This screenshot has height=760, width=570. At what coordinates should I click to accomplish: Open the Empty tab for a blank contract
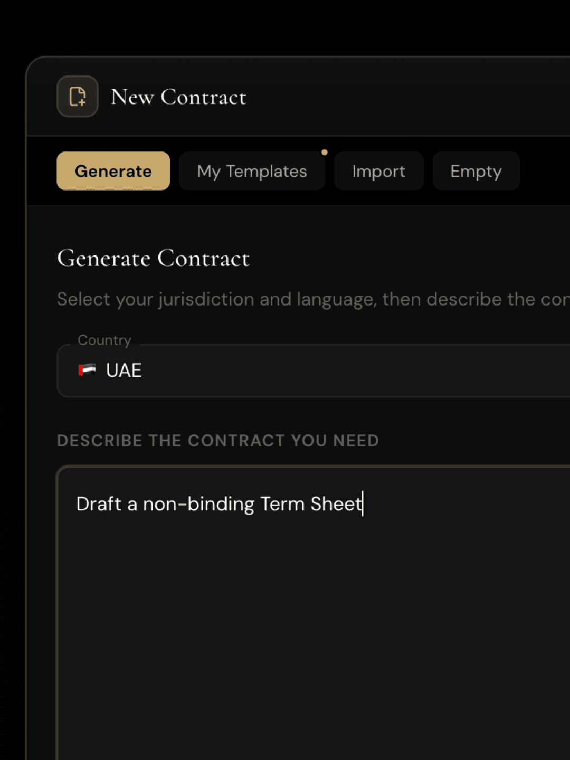(476, 171)
